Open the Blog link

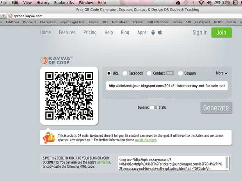pos(125,32)
